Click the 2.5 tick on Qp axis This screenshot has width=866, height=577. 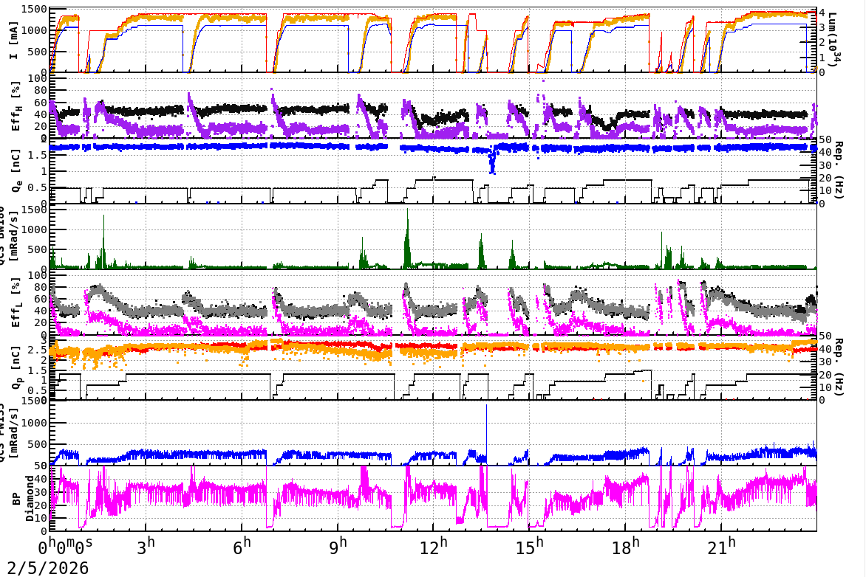(38, 350)
